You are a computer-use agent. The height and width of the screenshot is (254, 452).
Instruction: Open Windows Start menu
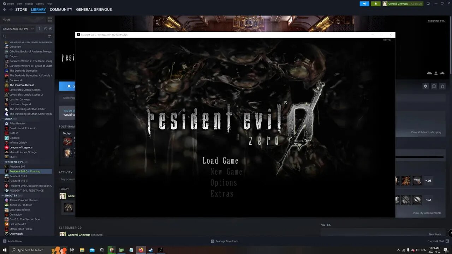pyautogui.click(x=5, y=250)
